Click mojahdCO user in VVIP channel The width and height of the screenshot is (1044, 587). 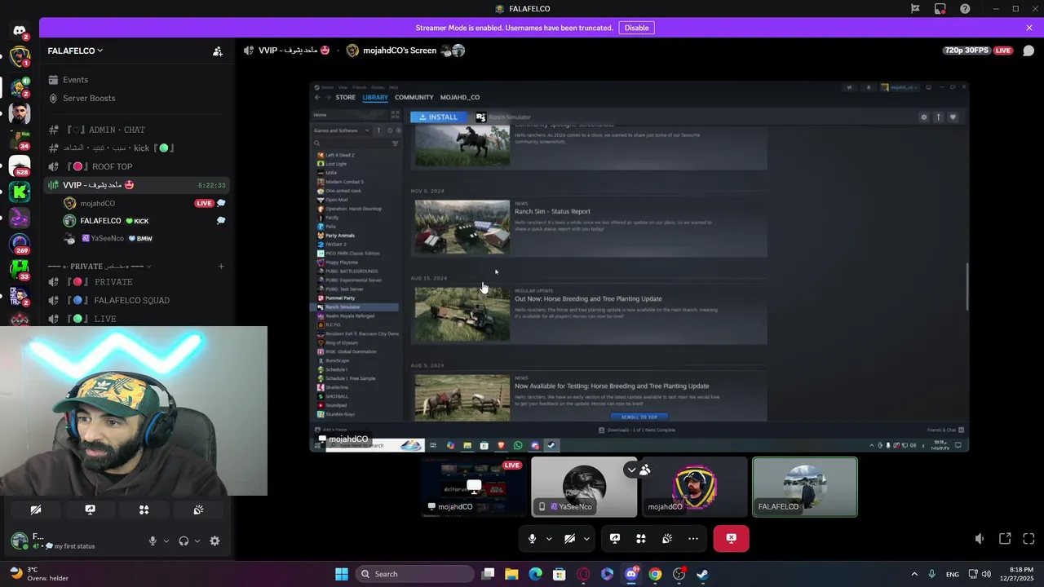coord(136,203)
